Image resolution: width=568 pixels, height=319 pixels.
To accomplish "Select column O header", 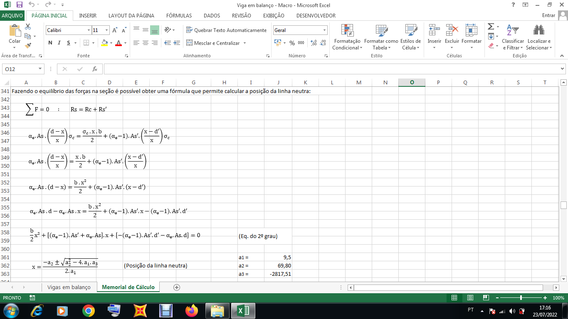I will pos(412,82).
